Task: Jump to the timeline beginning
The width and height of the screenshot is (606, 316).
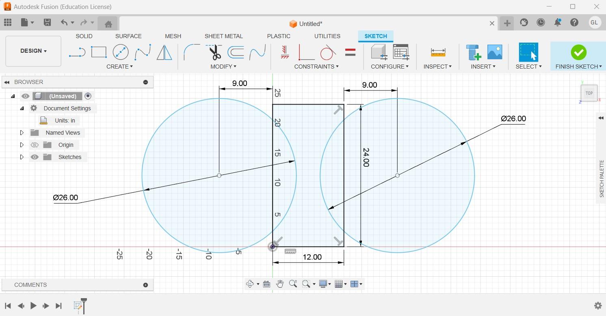Action: (8, 306)
